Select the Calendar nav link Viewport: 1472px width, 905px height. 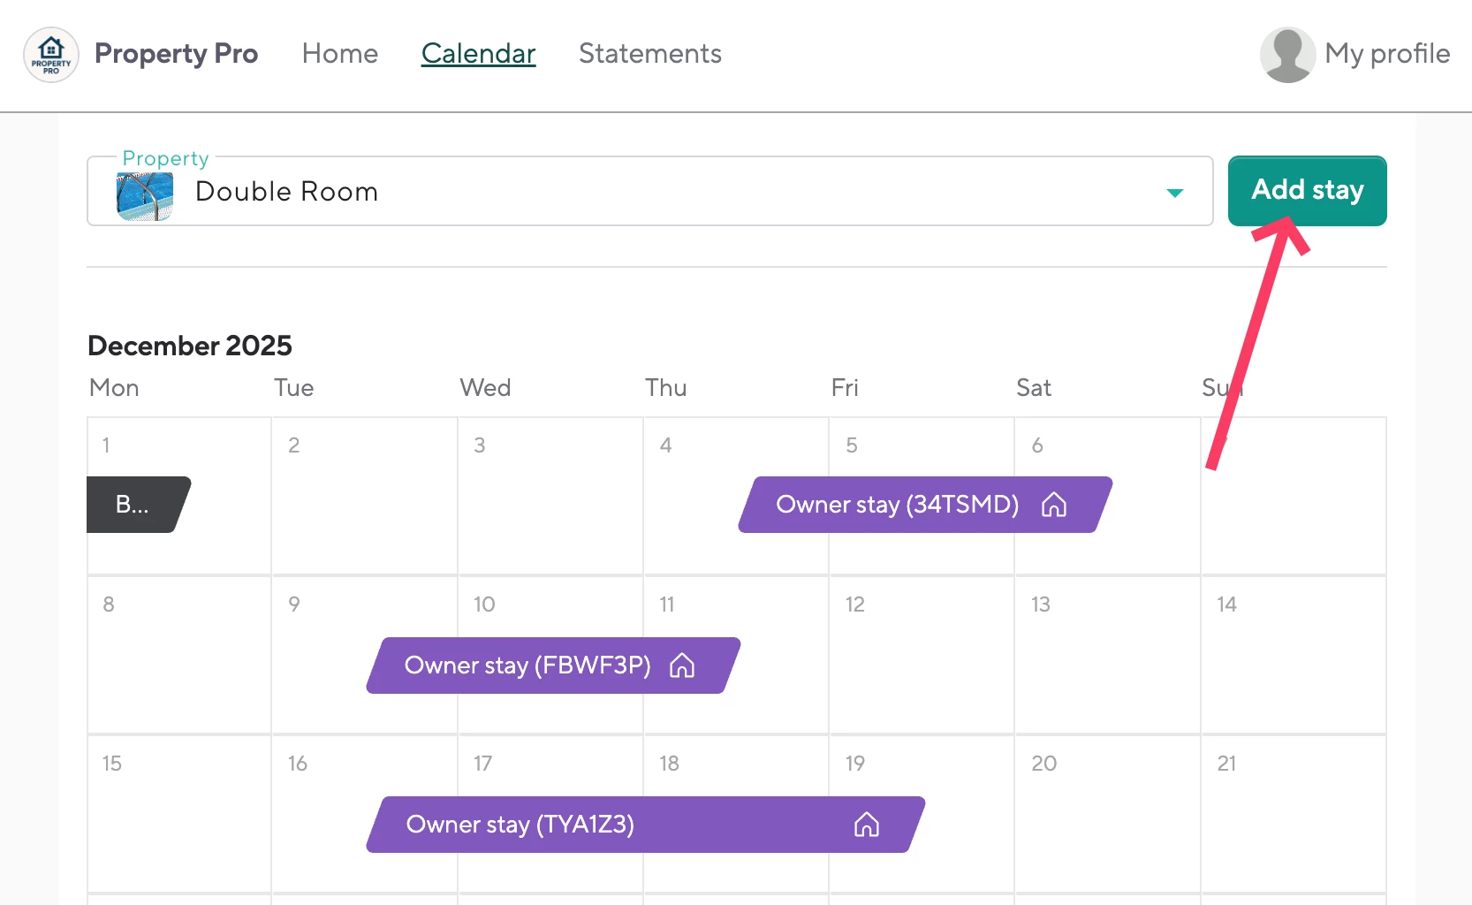[479, 54]
